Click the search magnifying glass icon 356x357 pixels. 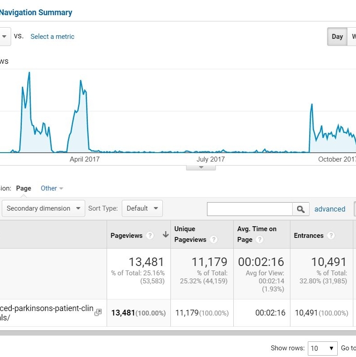click(301, 209)
